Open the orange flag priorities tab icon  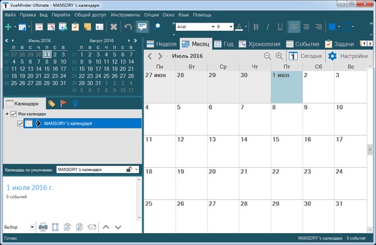[63, 103]
